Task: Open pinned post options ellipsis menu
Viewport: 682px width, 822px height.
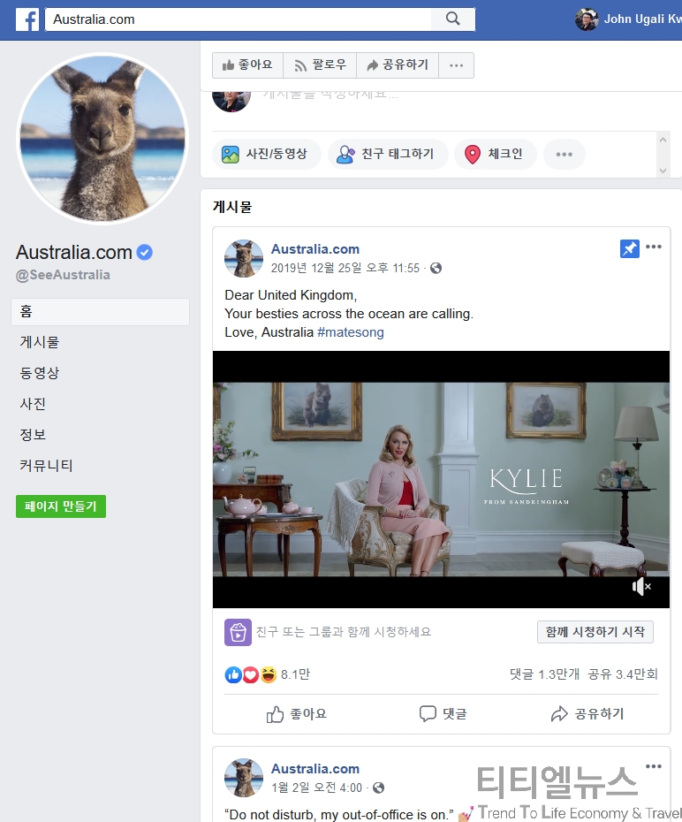Action: [654, 247]
